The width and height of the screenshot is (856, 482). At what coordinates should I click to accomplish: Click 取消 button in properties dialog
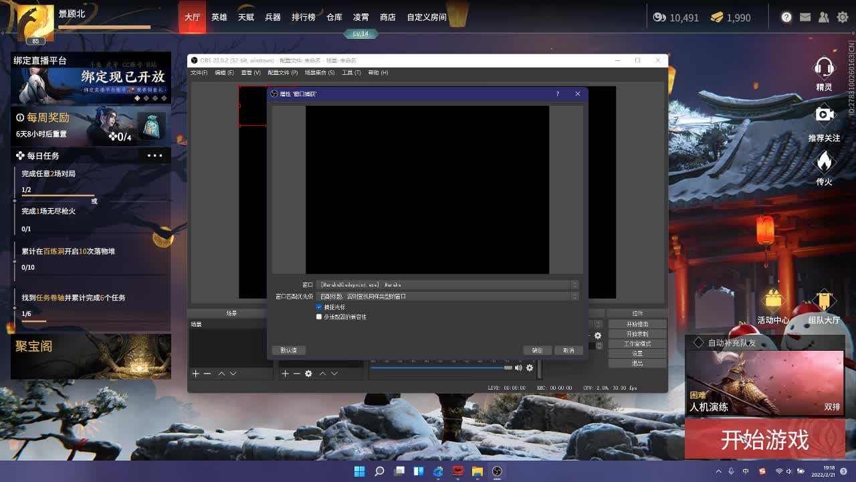tap(568, 350)
